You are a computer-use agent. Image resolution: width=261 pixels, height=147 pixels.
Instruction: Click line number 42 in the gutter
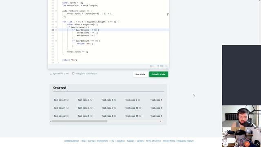coord(53,30)
